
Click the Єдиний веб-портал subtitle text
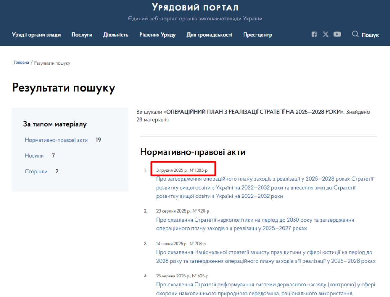pos(195,19)
